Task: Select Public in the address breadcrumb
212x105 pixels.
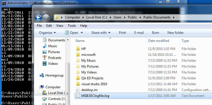Action: click(132, 17)
